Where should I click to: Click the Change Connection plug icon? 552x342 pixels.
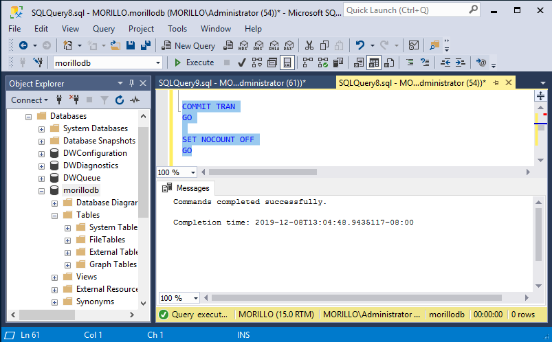[x=38, y=62]
